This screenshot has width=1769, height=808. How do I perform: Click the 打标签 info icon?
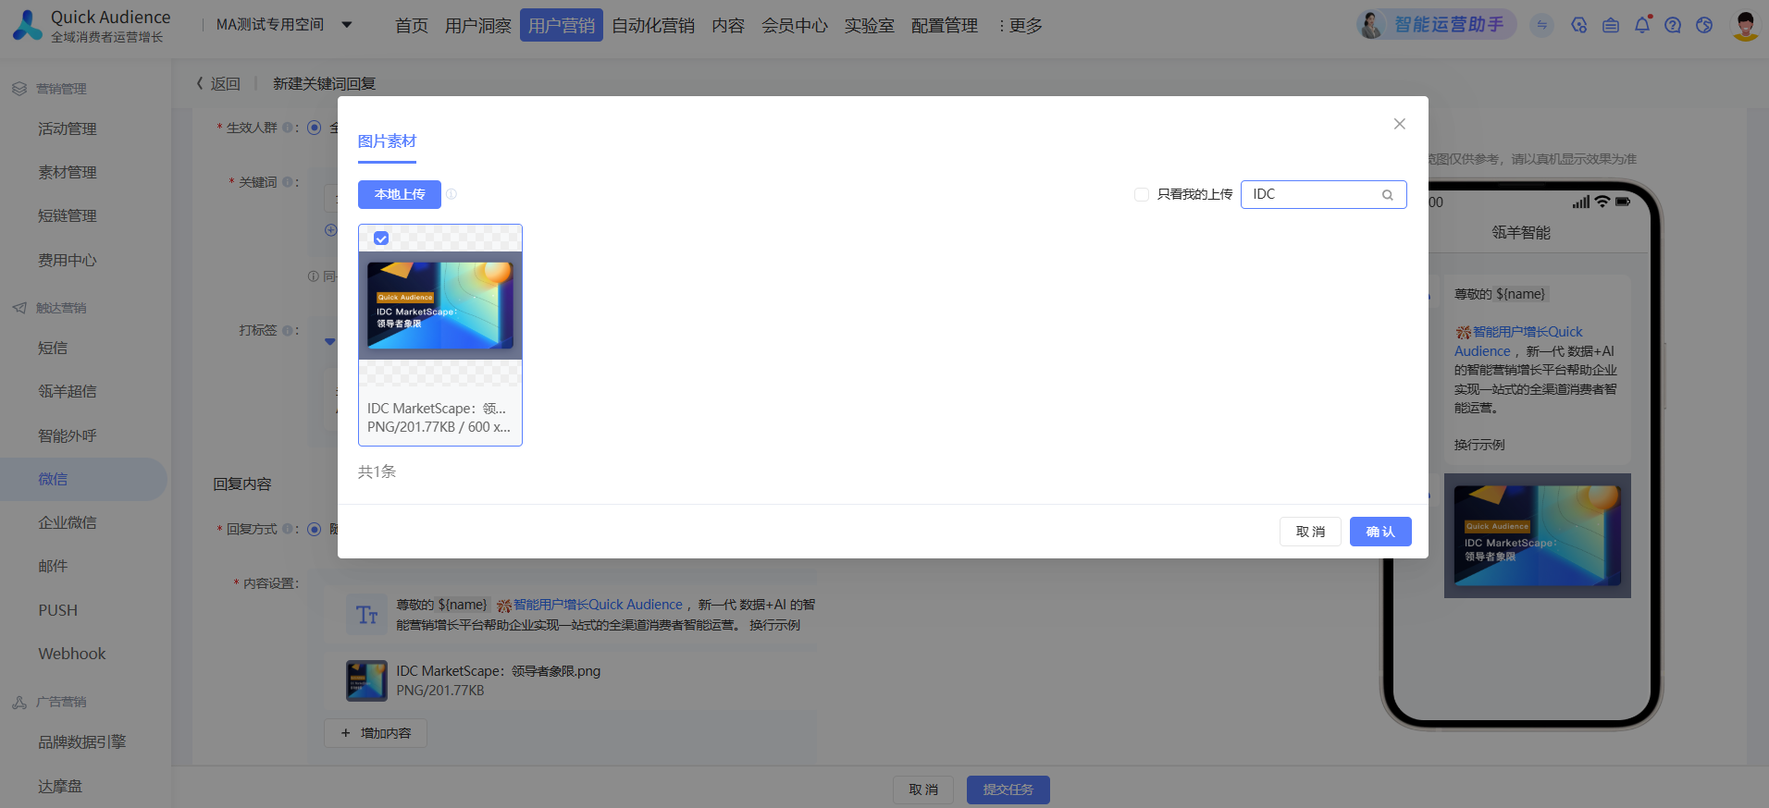pos(287,330)
